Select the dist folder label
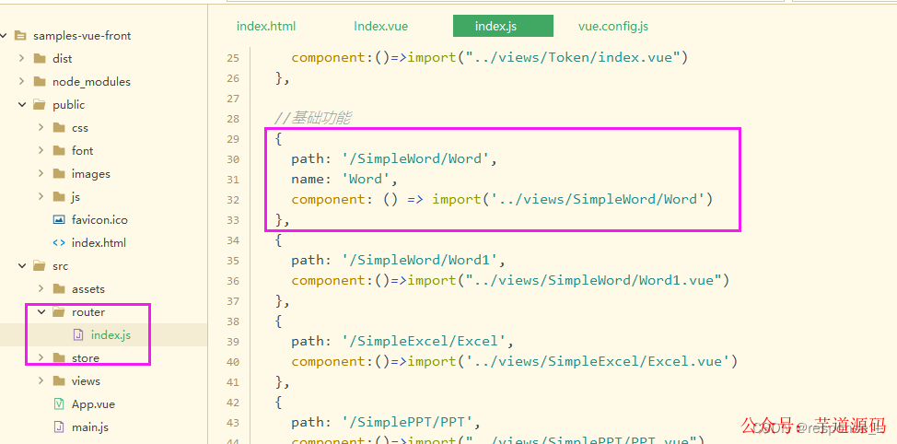 [63, 58]
